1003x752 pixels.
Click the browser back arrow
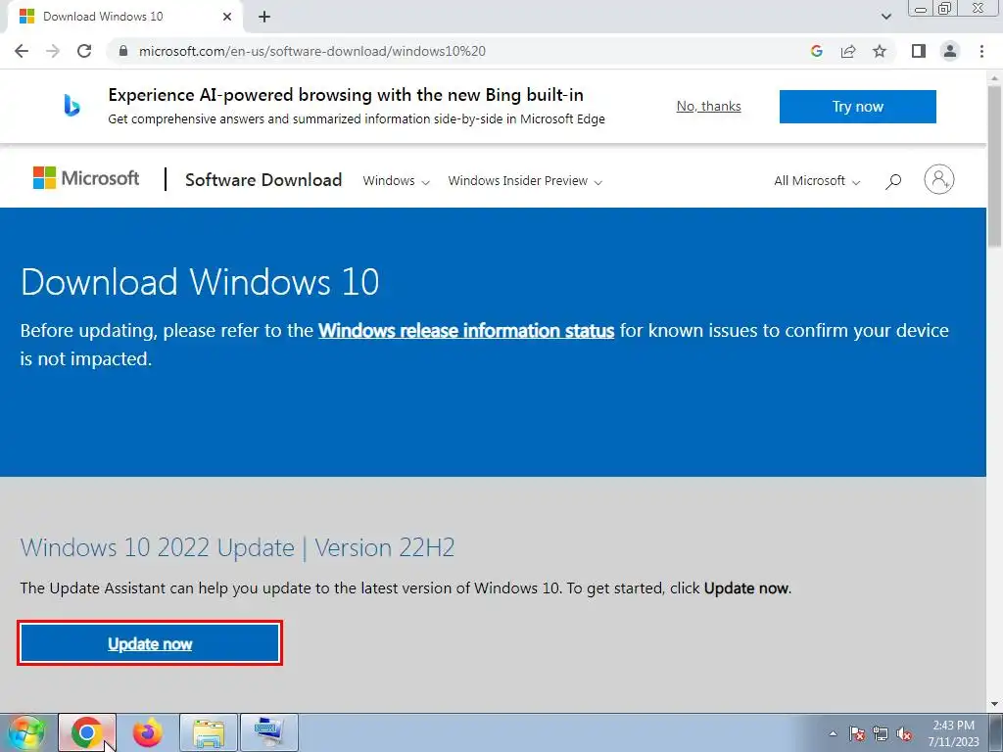click(x=22, y=51)
